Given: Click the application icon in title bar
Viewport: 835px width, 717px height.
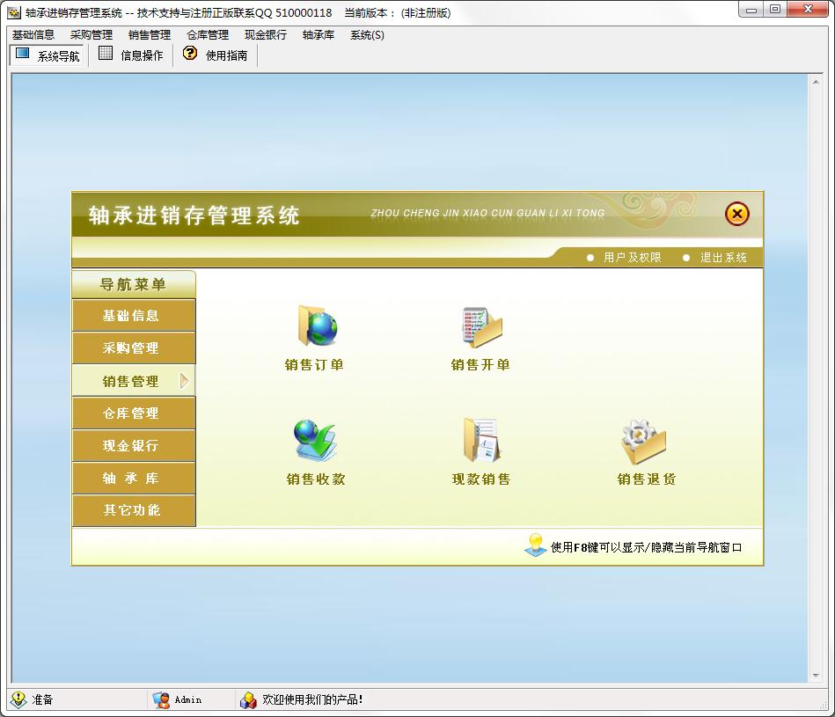Looking at the screenshot, I should coord(14,12).
